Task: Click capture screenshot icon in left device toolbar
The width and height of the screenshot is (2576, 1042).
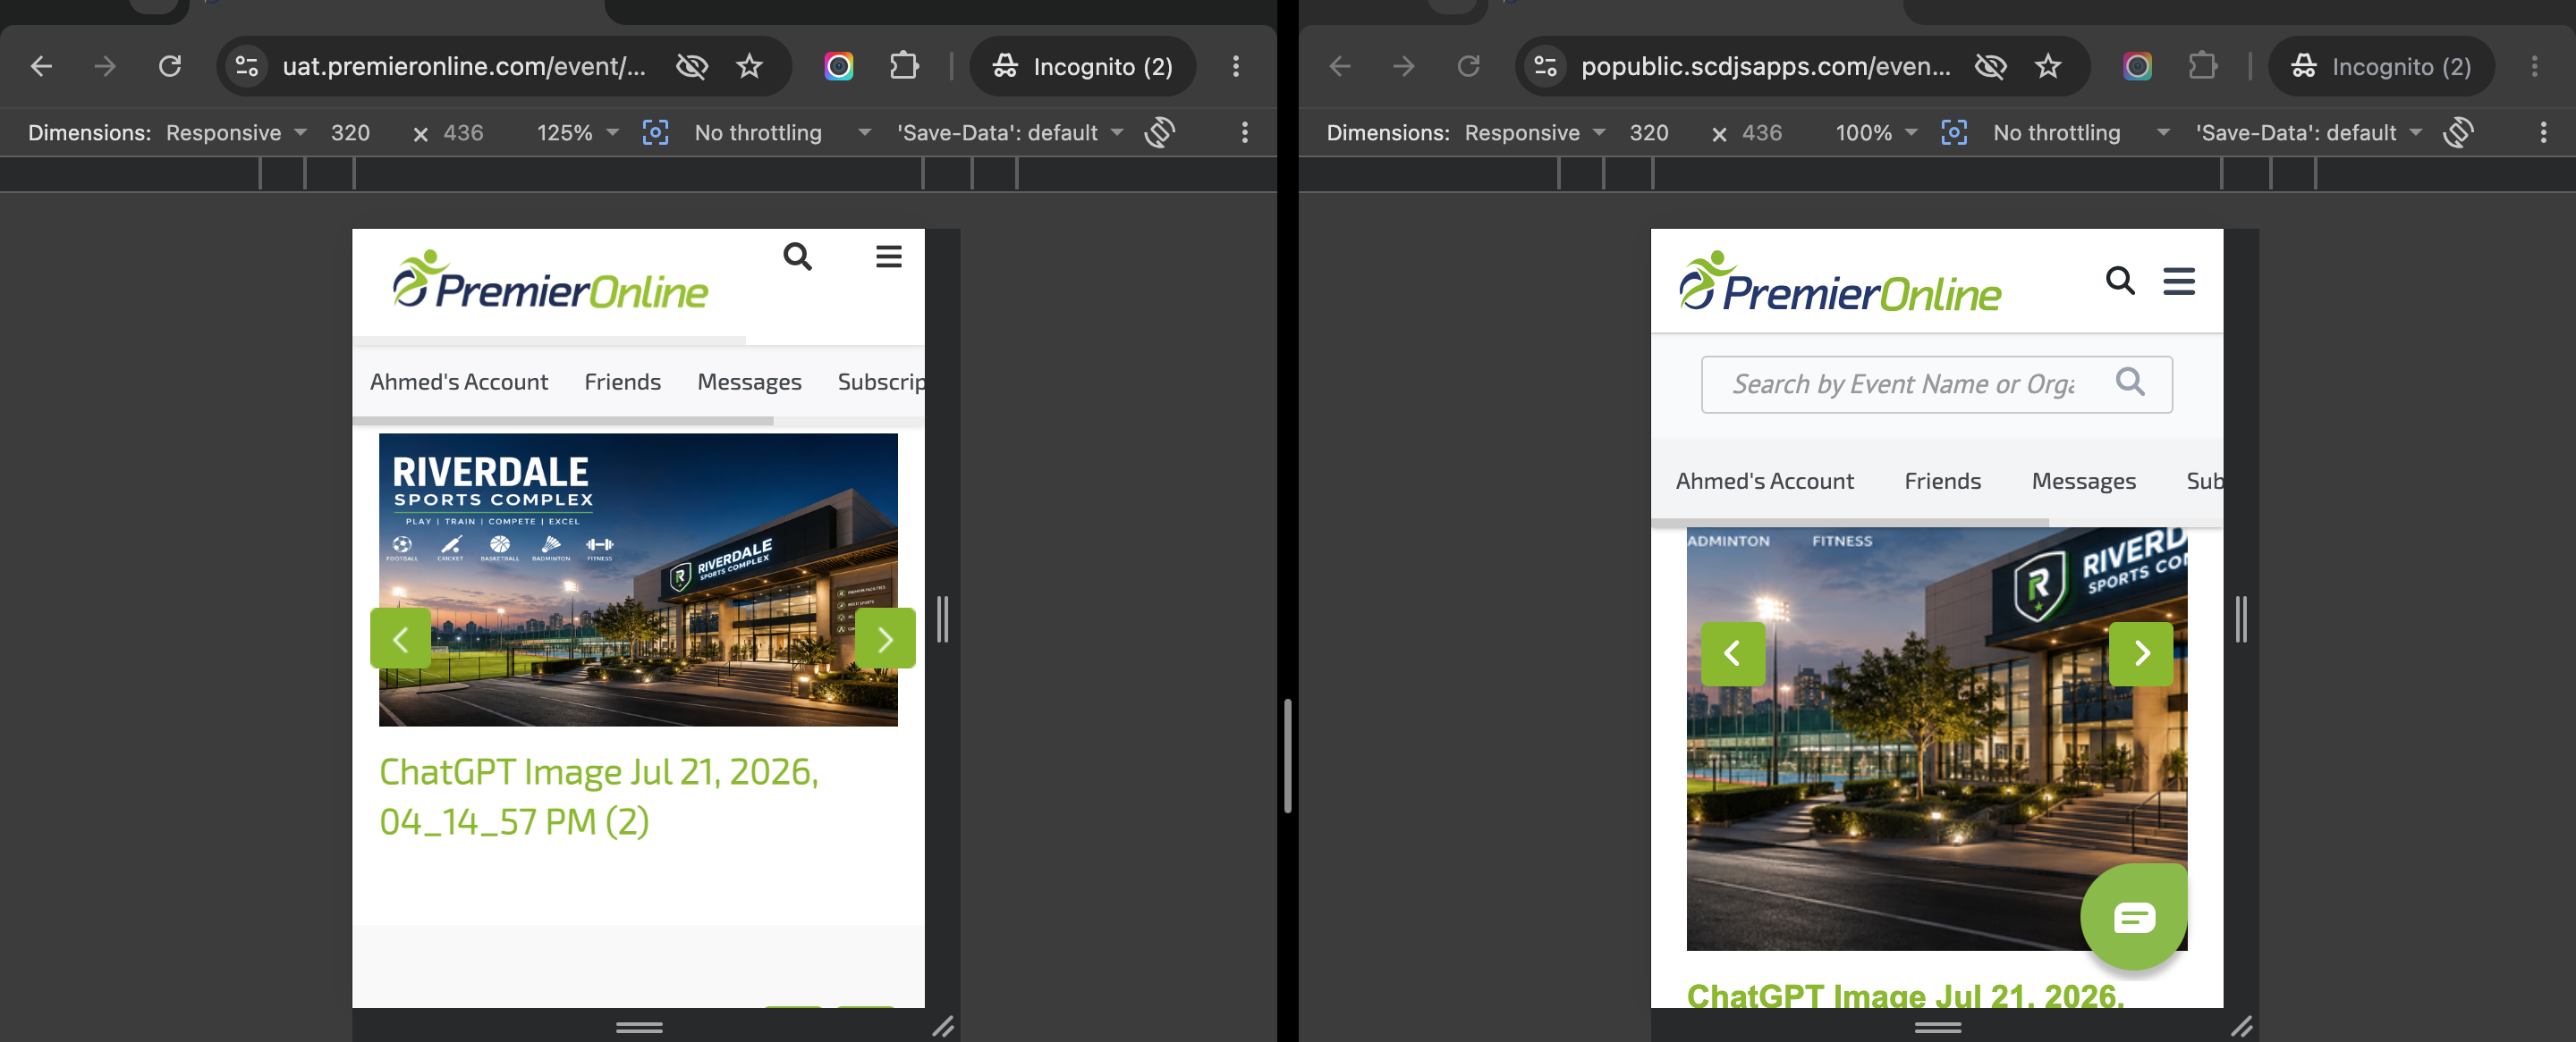Action: [655, 133]
